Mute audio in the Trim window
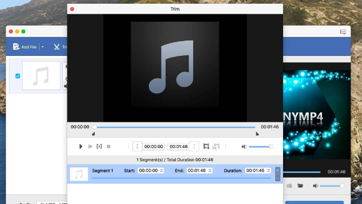 244,147
